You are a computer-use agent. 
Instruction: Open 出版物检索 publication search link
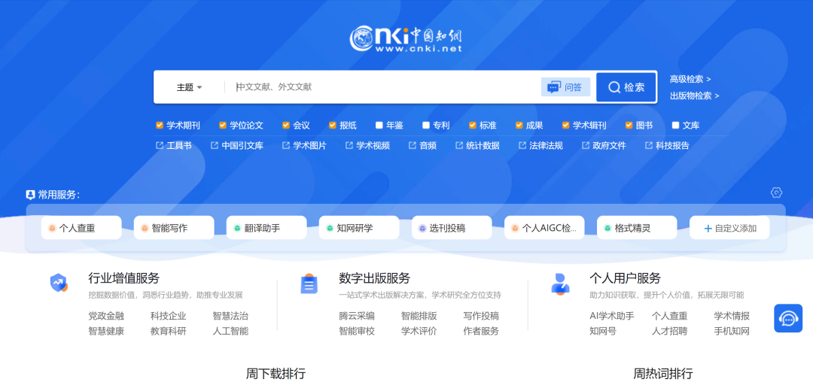[694, 95]
